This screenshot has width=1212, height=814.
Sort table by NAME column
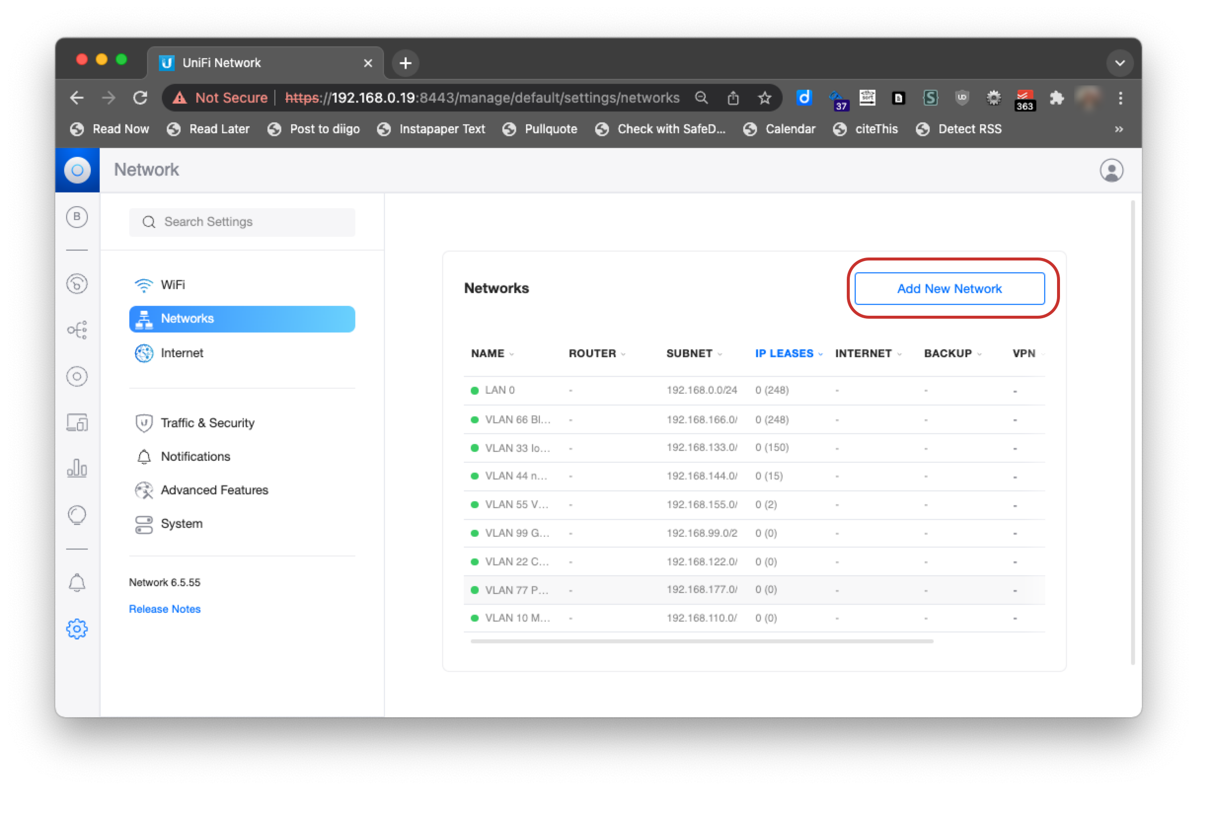tap(492, 354)
